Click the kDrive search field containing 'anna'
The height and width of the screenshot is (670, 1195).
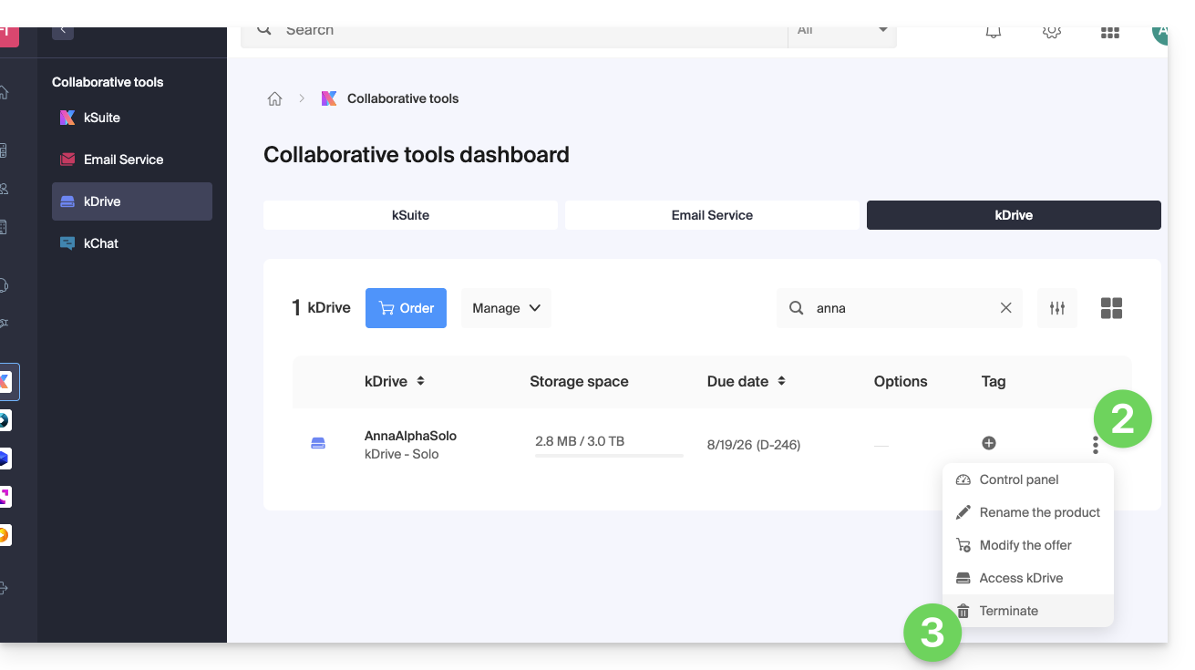coord(898,308)
